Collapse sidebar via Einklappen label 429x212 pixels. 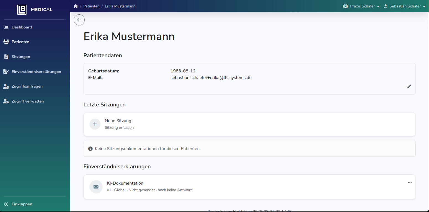pyautogui.click(x=22, y=204)
